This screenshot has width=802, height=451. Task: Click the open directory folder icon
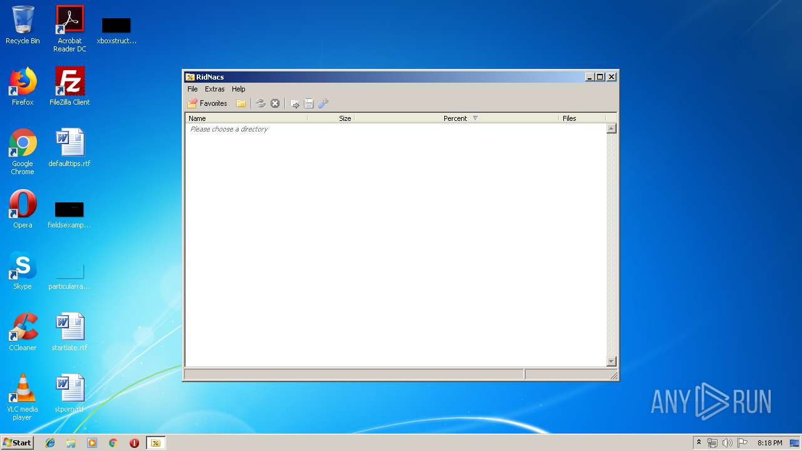tap(241, 103)
